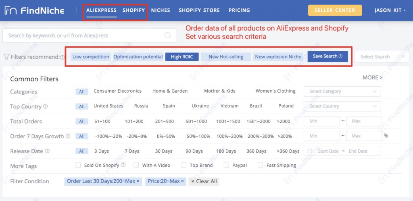Screen dimensions: 413x201
Task: Select Mother & Kids category
Action: pyautogui.click(x=220, y=91)
